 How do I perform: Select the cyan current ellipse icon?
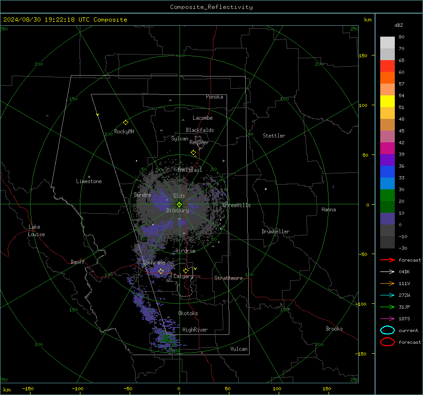point(387,330)
